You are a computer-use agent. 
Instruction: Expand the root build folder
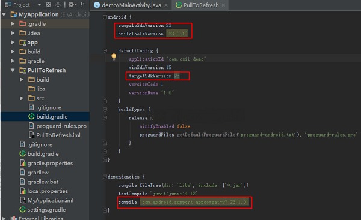pyautogui.click(x=13, y=52)
